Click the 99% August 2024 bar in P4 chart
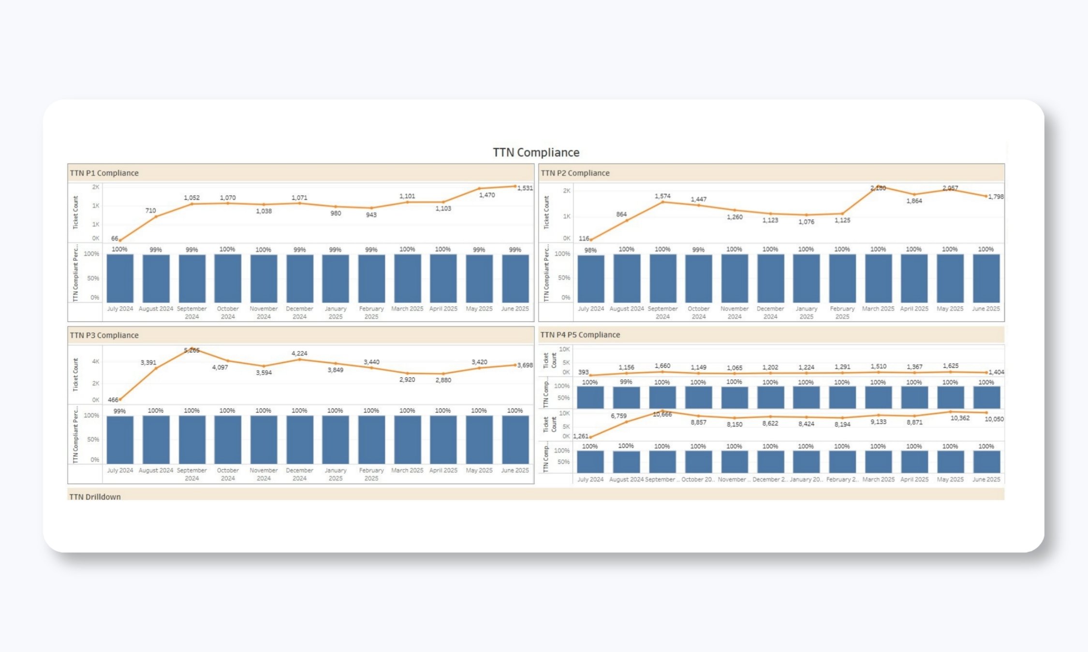The height and width of the screenshot is (652, 1088). coord(626,397)
